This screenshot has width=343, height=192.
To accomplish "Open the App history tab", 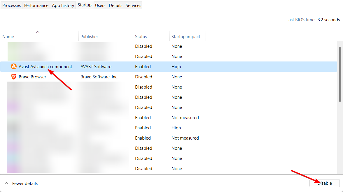I will [63, 5].
